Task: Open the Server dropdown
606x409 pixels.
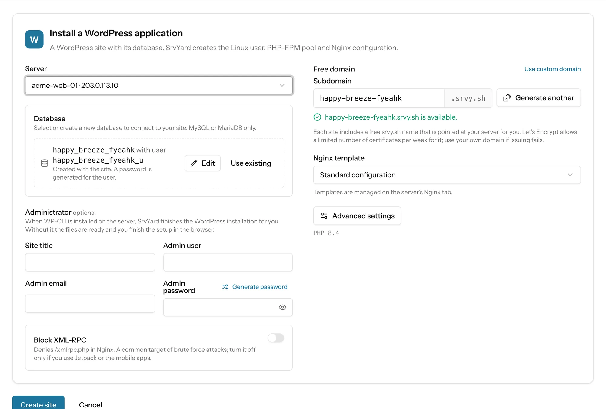Action: (x=159, y=85)
